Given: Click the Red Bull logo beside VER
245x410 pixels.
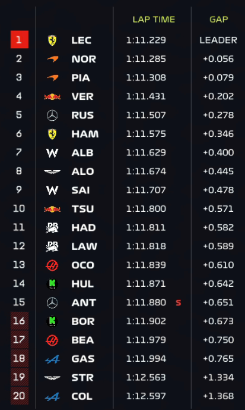Looking at the screenshot, I should tap(52, 97).
